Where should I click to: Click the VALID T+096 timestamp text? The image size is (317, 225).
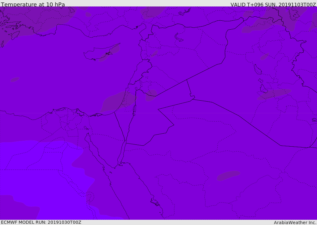[x=273, y=5]
